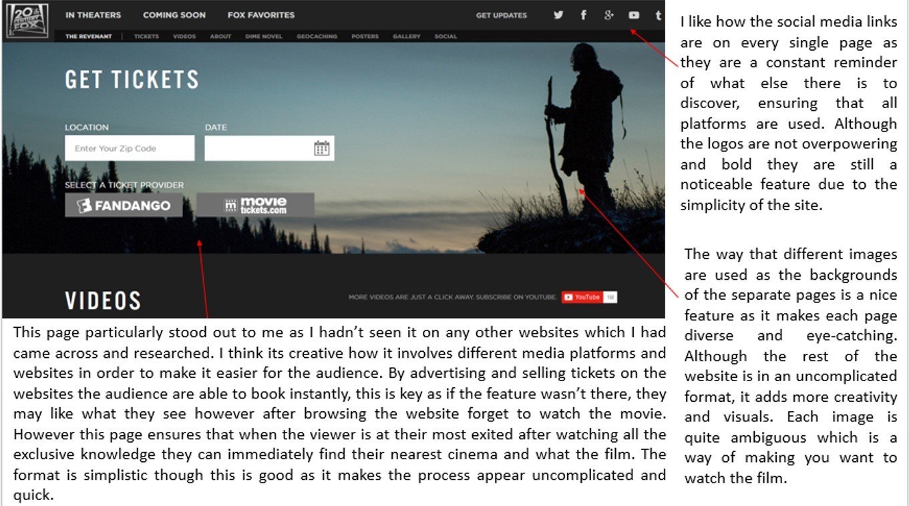
Task: Go to Coming Soon menu
Action: click(x=174, y=15)
